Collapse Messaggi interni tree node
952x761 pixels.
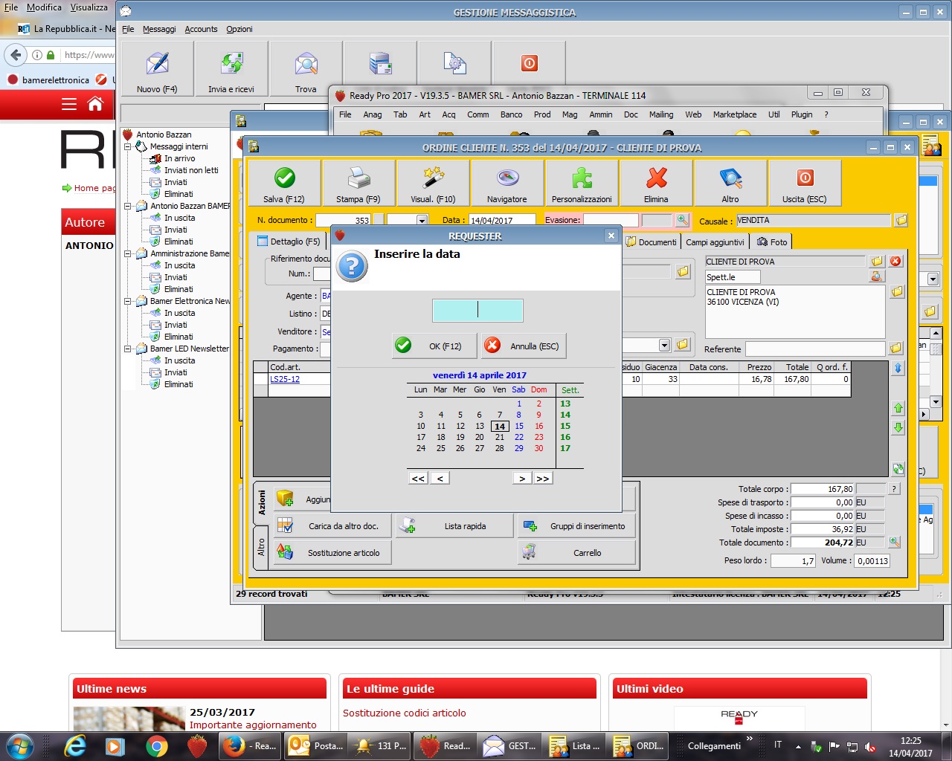point(127,146)
